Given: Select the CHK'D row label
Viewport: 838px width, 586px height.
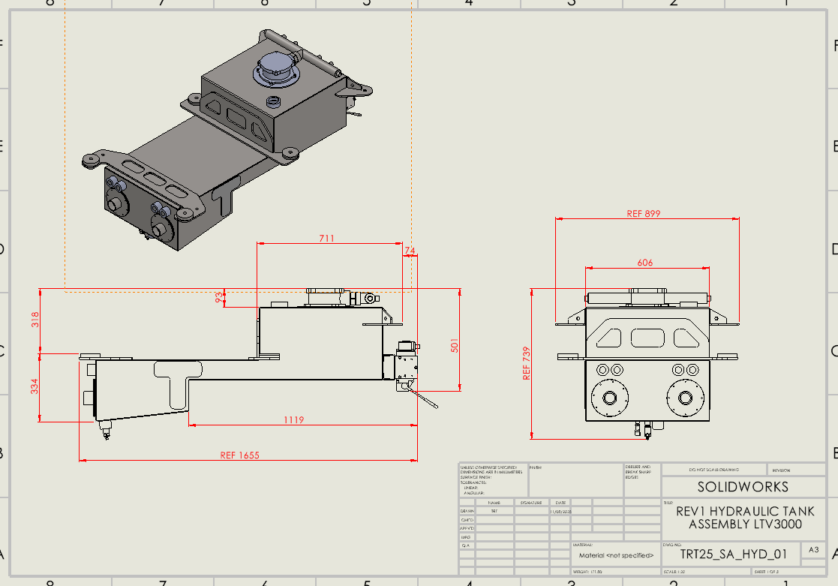Looking at the screenshot, I should [467, 520].
